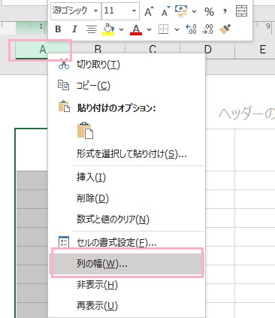The height and width of the screenshot is (318, 275).
Task: Decrease decimal places icon
Action: click(207, 29)
